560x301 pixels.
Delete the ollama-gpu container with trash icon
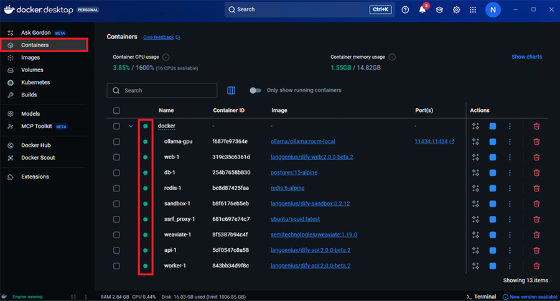(536, 141)
